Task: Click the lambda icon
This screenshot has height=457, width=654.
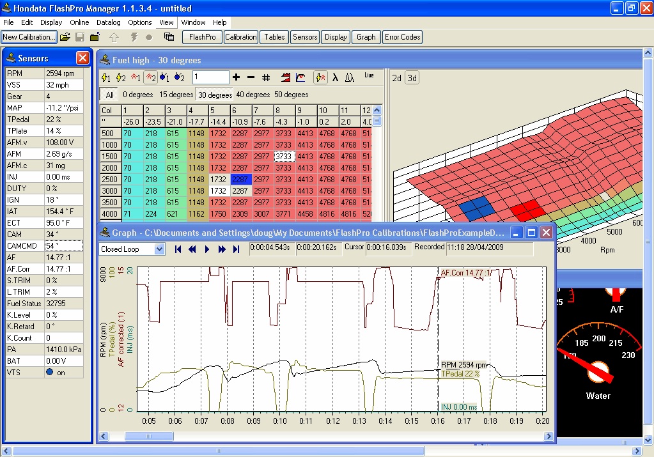Action: 335,77
